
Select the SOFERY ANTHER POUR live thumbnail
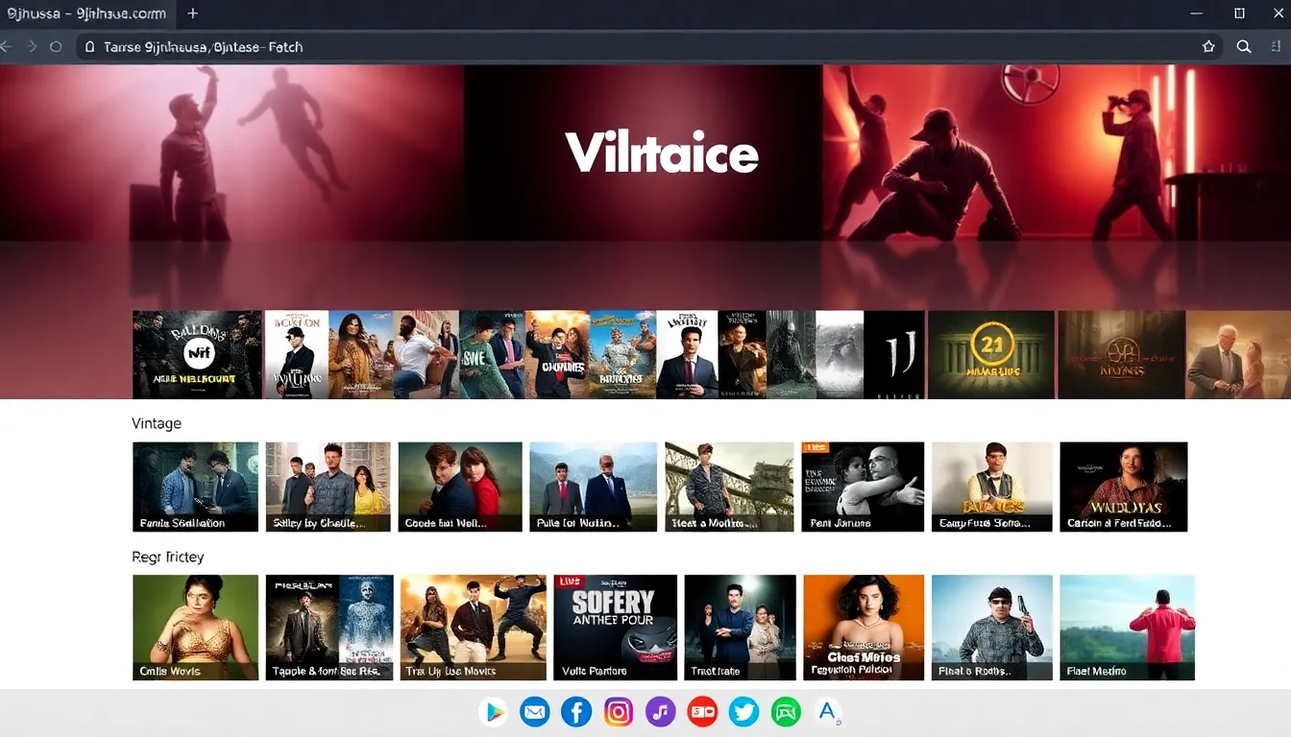[615, 627]
